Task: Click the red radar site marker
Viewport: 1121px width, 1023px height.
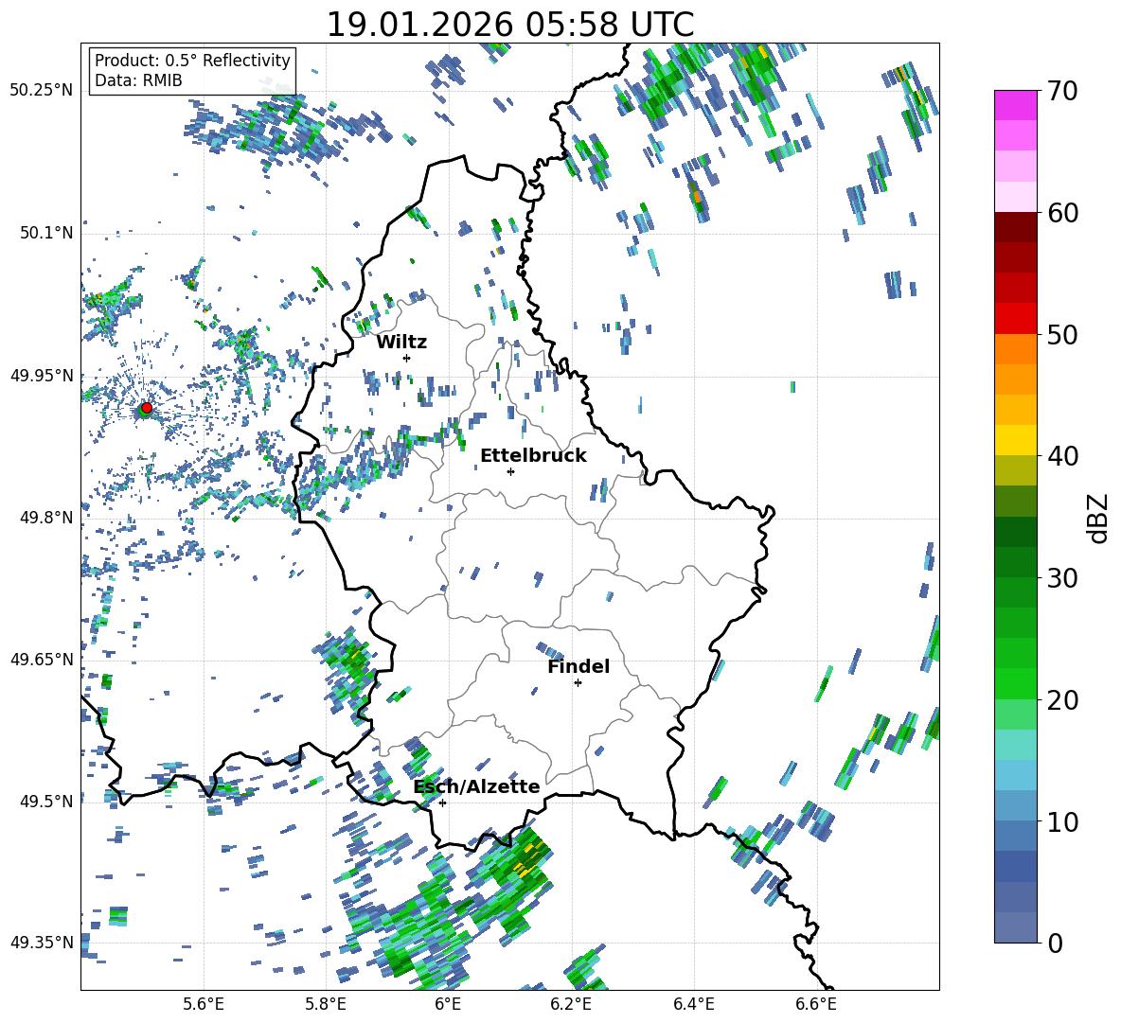Action: (x=147, y=408)
